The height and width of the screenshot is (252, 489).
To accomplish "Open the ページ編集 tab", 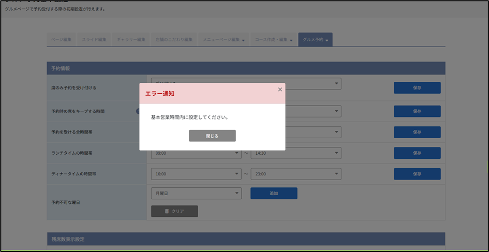I will click(x=62, y=40).
